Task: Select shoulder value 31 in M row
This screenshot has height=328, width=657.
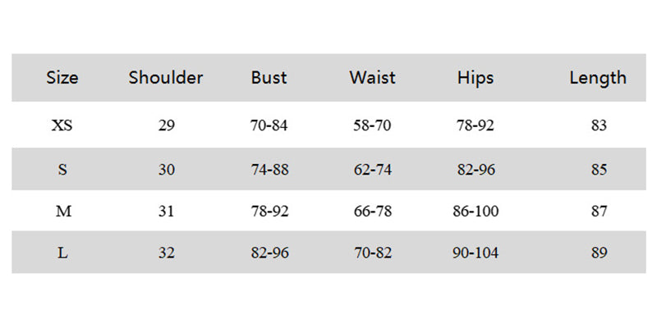Action: [x=167, y=212]
